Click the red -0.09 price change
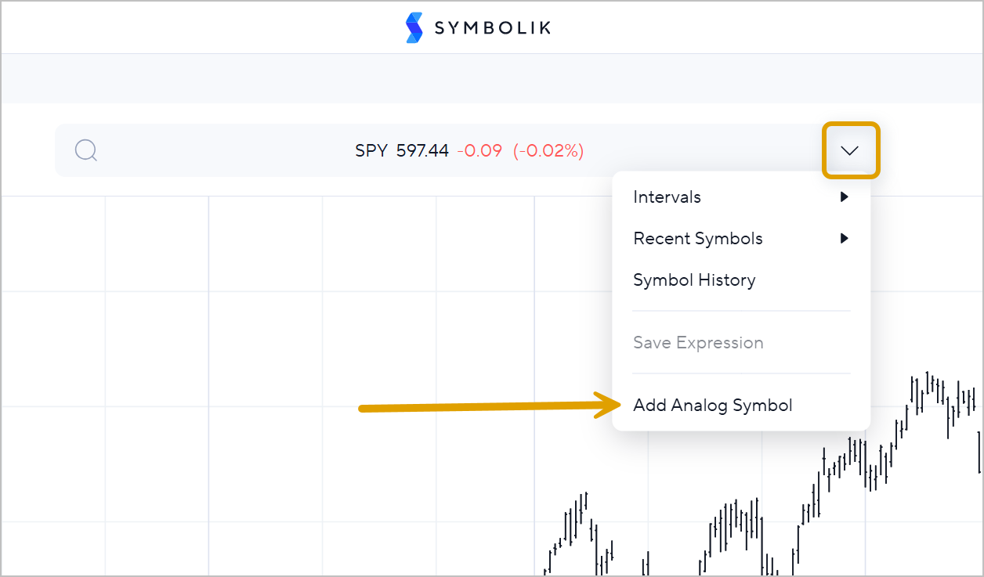This screenshot has height=577, width=984. coord(479,150)
